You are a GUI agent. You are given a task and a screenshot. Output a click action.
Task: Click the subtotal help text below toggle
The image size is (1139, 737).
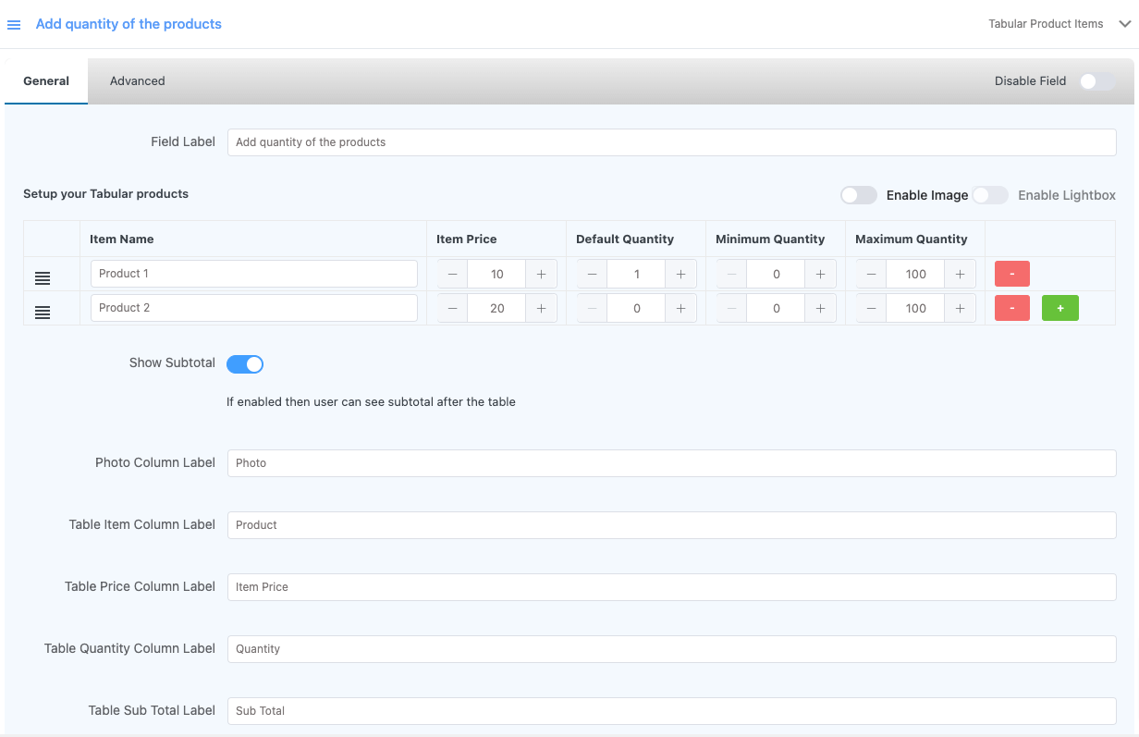pyautogui.click(x=371, y=402)
